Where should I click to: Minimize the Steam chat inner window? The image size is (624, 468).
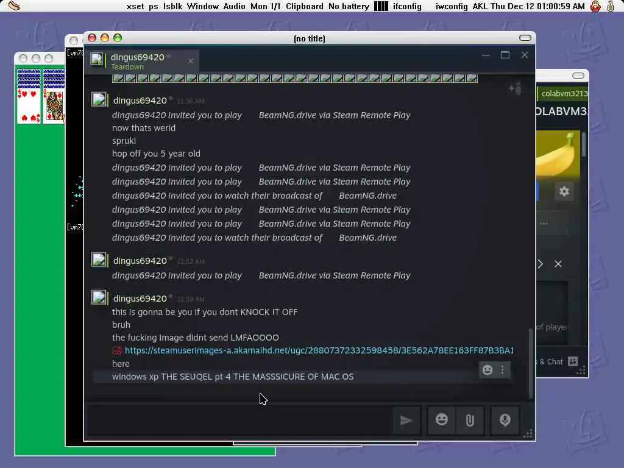(486, 55)
